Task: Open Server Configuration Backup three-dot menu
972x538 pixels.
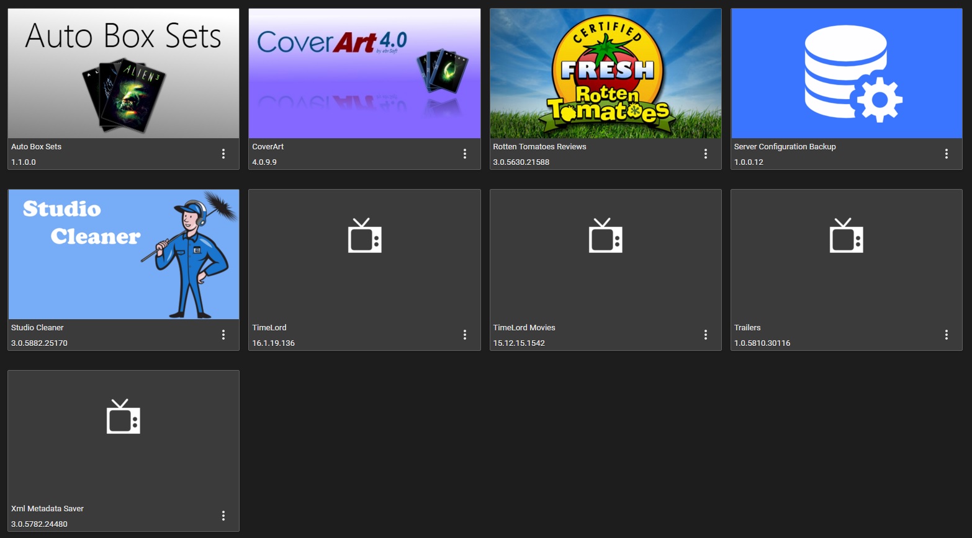Action: (x=946, y=154)
